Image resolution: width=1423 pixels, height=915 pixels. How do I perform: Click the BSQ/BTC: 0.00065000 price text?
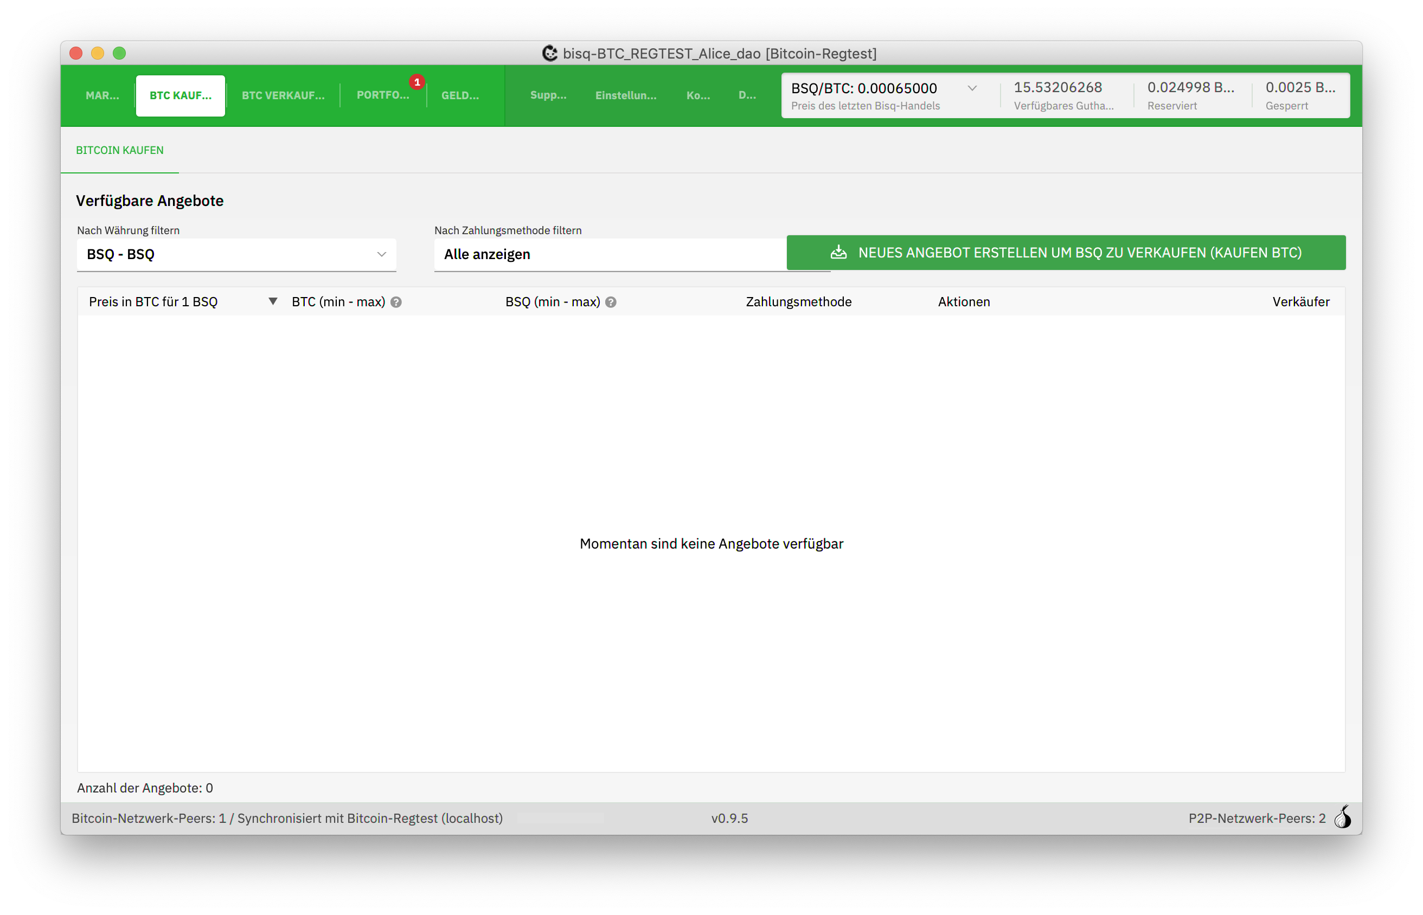click(x=864, y=88)
